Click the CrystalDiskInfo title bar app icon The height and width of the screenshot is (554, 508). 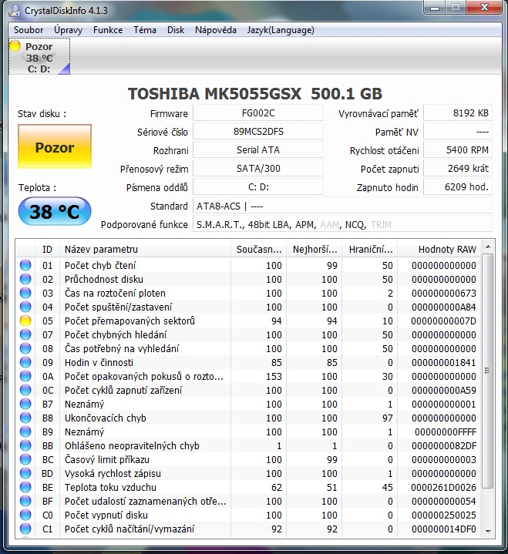point(15,10)
